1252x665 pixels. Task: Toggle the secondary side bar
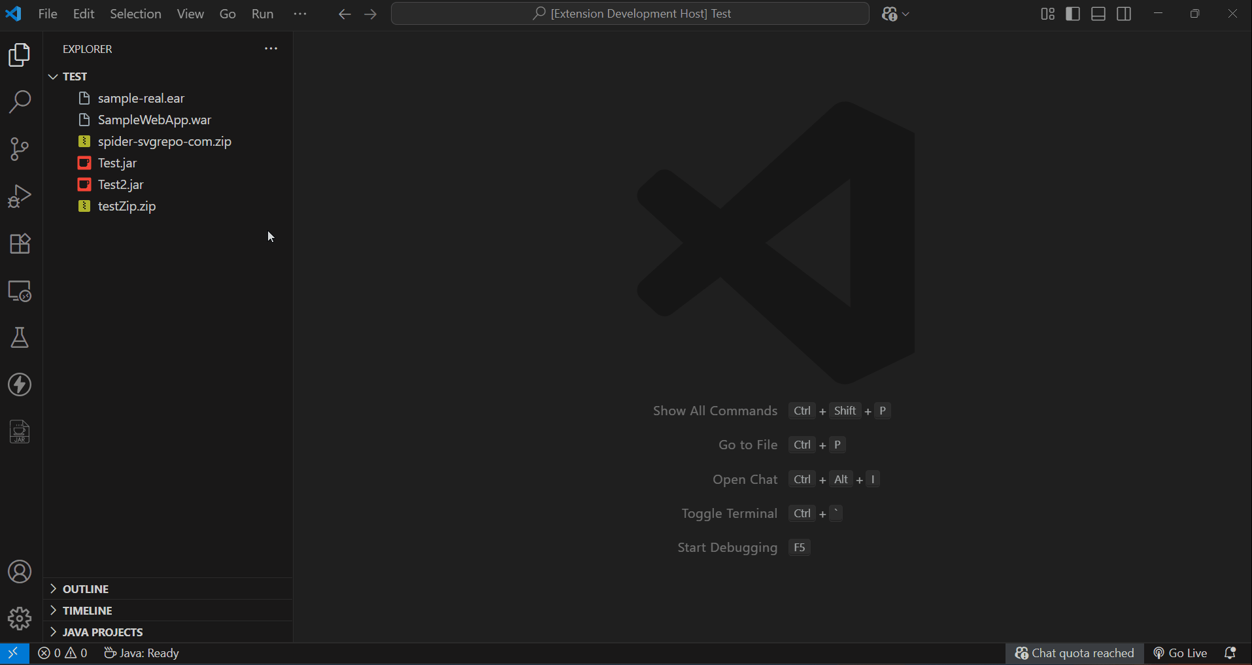1124,14
